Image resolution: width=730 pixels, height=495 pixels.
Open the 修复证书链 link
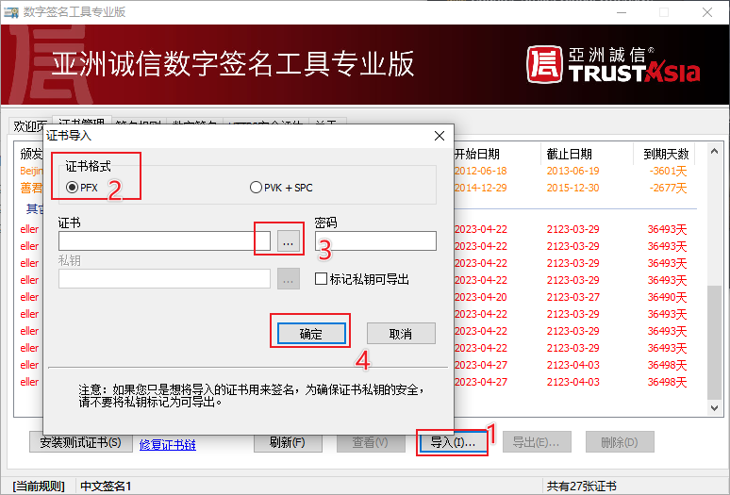[168, 445]
